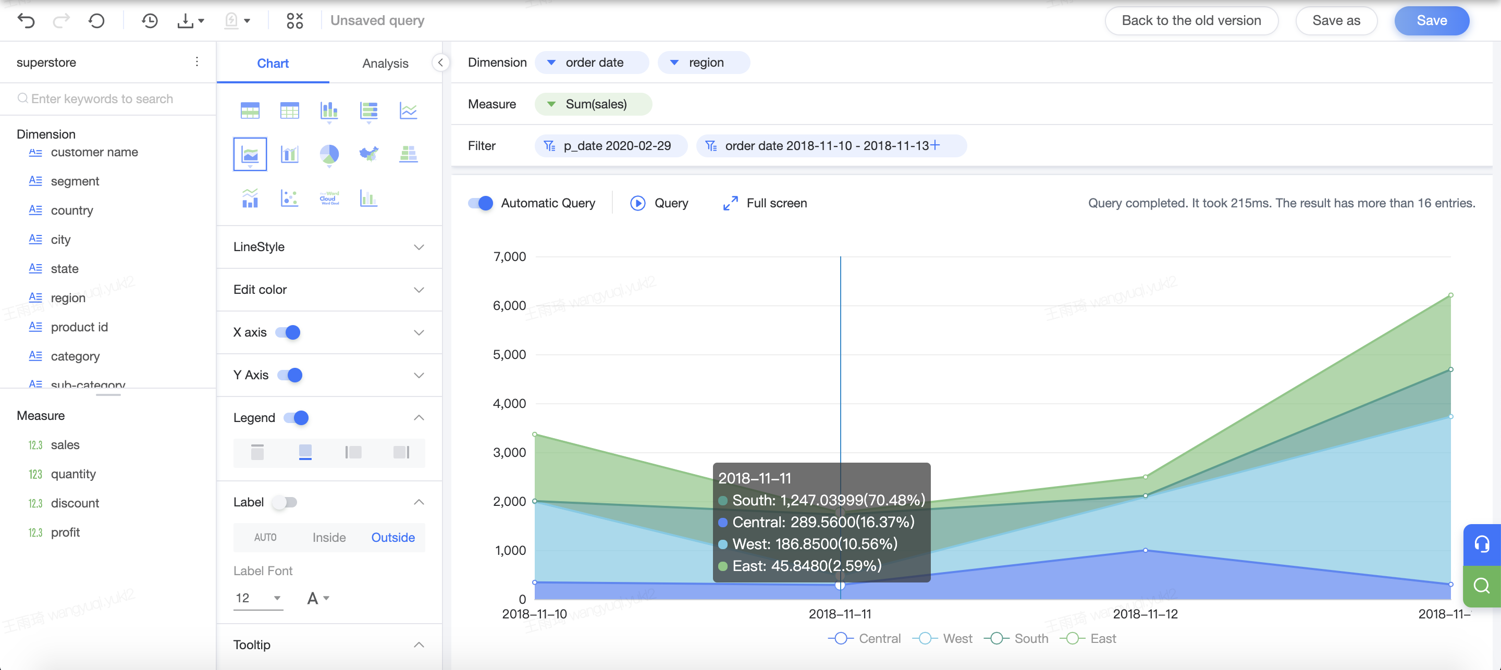Click the green search floating button
The image size is (1501, 670).
tap(1482, 586)
